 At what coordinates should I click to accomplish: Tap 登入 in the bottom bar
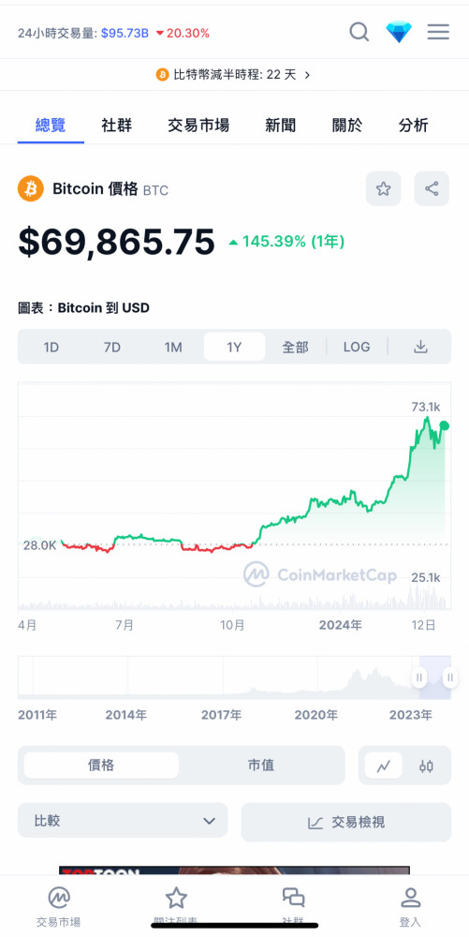coord(410,906)
